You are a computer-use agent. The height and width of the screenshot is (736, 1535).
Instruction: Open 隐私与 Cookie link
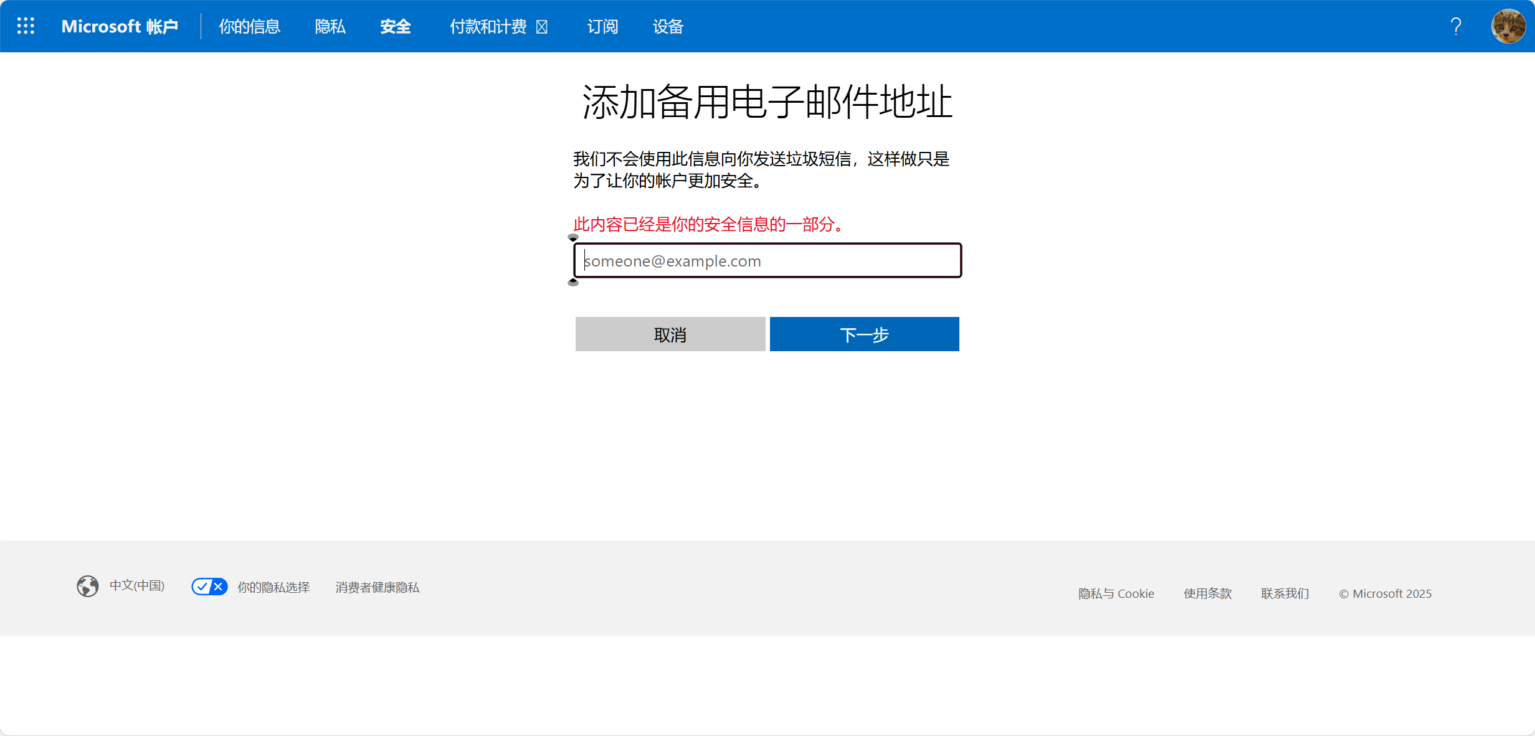(x=1116, y=593)
